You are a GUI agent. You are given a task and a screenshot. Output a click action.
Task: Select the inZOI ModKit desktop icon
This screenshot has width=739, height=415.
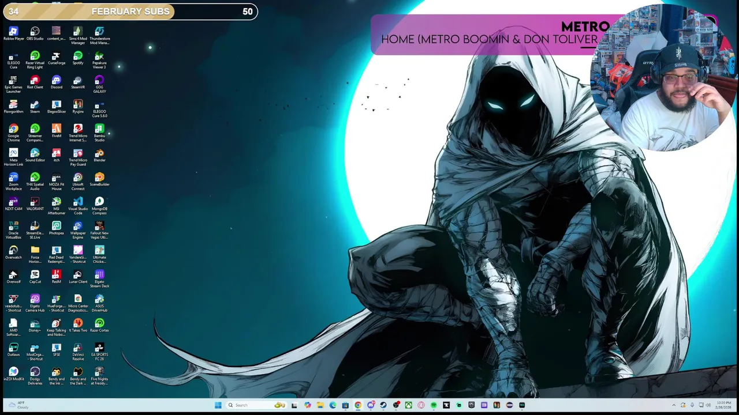13,374
